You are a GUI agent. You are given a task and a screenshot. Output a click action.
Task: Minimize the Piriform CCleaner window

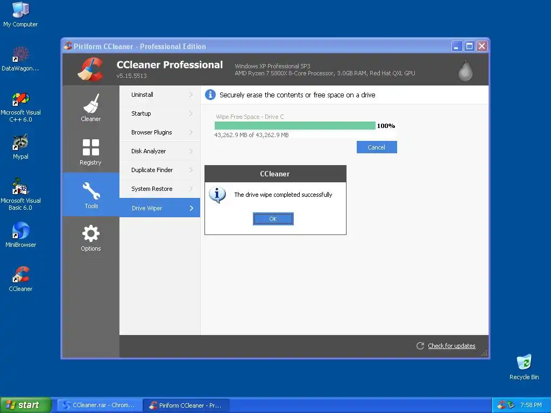click(456, 46)
